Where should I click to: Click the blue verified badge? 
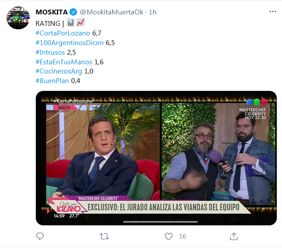[x=73, y=12]
